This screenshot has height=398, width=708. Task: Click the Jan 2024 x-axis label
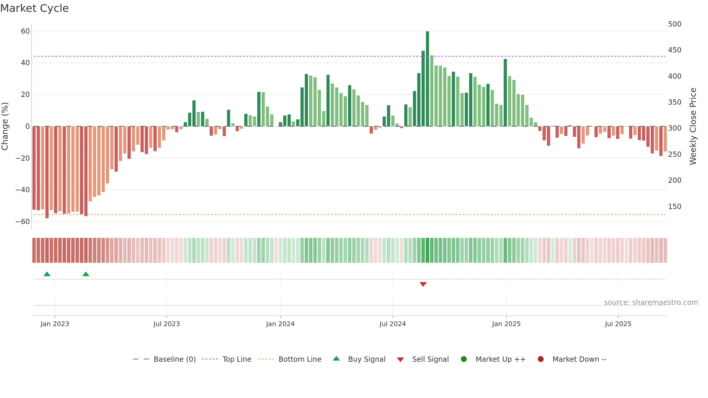[280, 324]
